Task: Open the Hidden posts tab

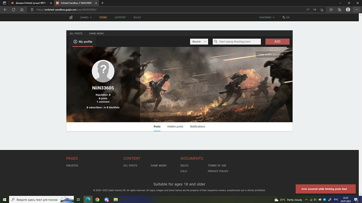Action: (x=175, y=126)
